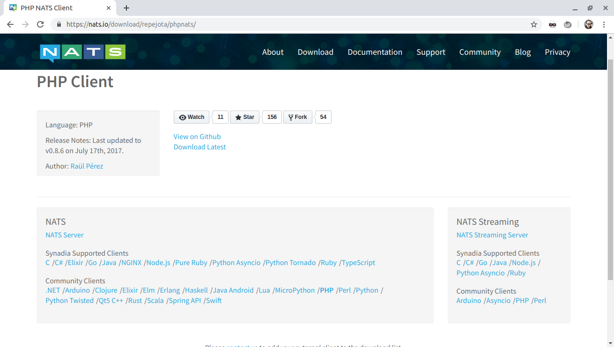
Task: Open the .NET community client link
Action: click(x=53, y=290)
